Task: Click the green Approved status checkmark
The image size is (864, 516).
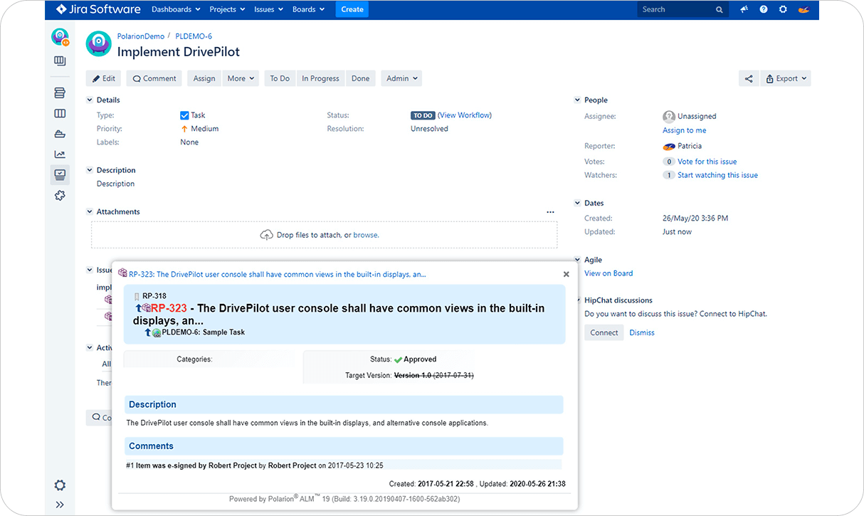Action: pos(398,359)
